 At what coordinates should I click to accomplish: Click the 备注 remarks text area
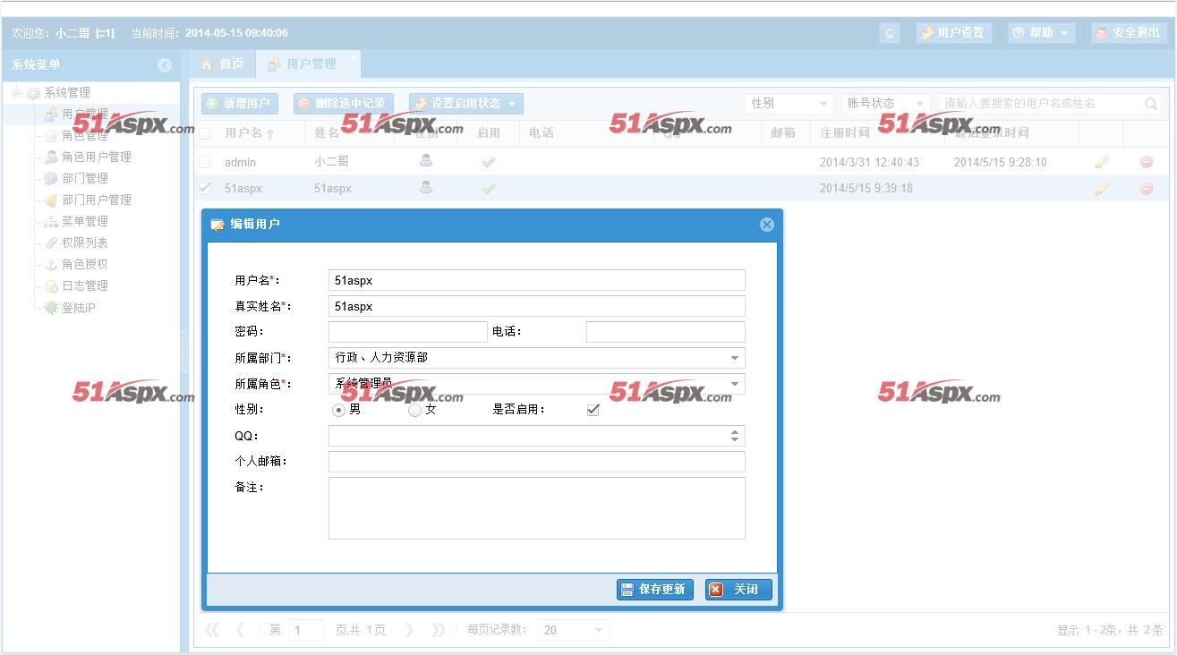pos(537,508)
